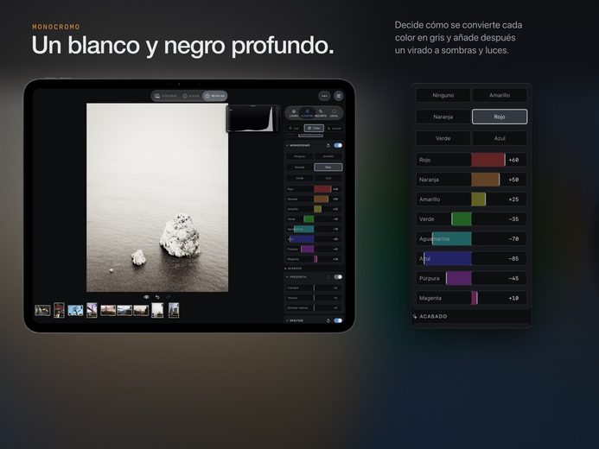Adjust the Amarillo +25 slider in the enlarged panel

click(471, 199)
